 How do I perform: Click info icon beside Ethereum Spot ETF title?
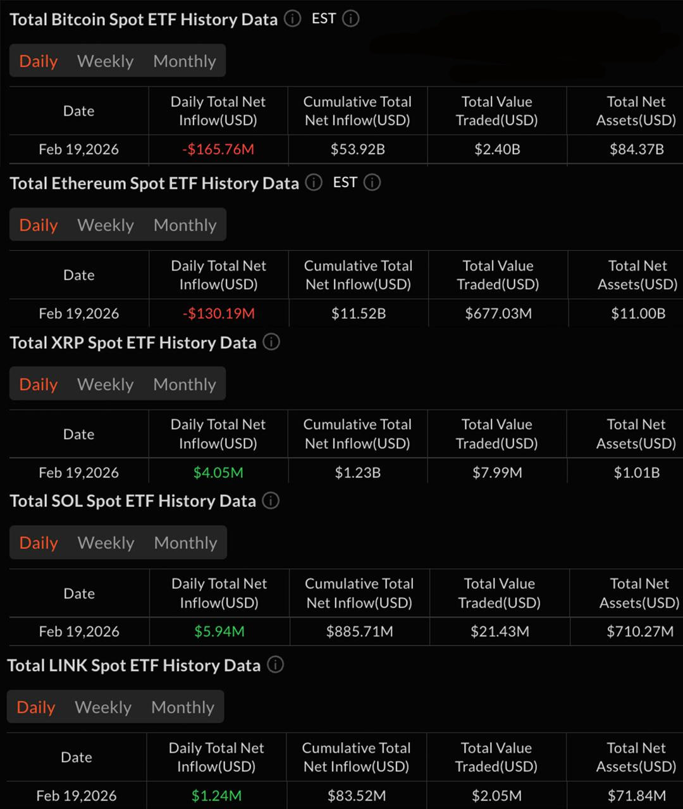(314, 183)
